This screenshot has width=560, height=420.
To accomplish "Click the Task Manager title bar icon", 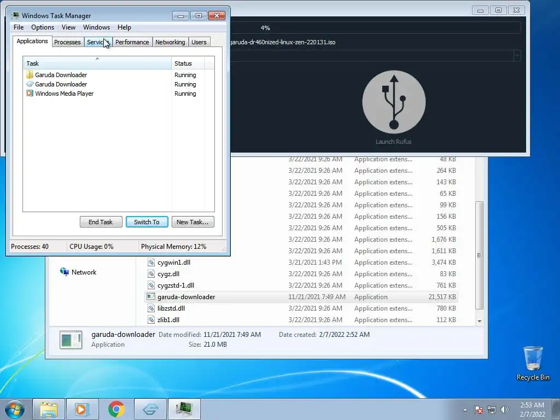I will (15, 15).
